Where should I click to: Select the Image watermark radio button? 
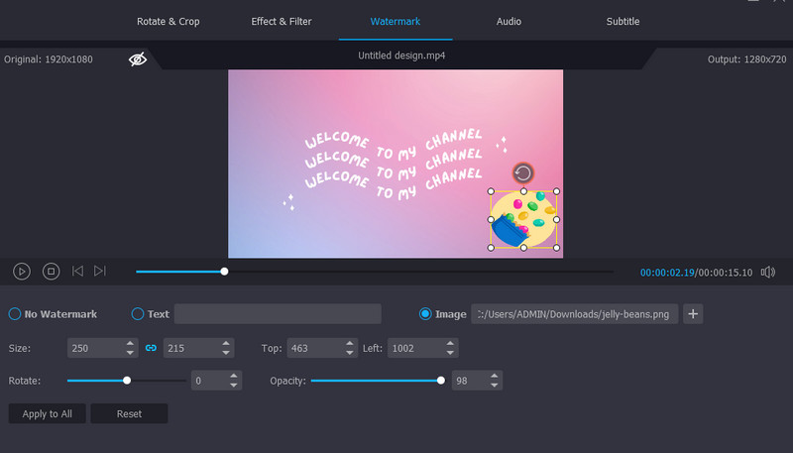pos(426,314)
